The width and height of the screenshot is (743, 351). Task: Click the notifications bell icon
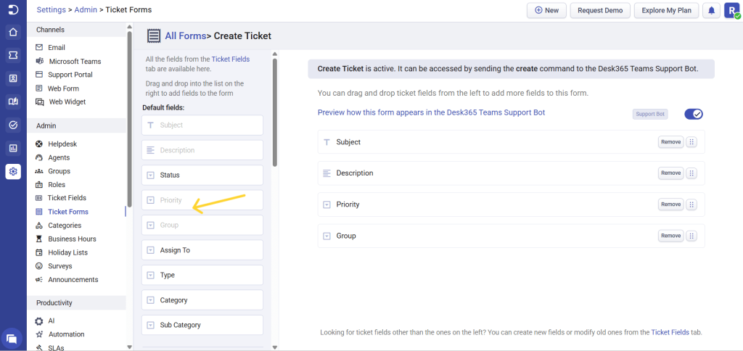pyautogui.click(x=712, y=10)
